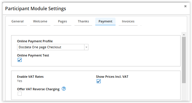
Task: Click the active Payment tab
Action: click(106, 22)
